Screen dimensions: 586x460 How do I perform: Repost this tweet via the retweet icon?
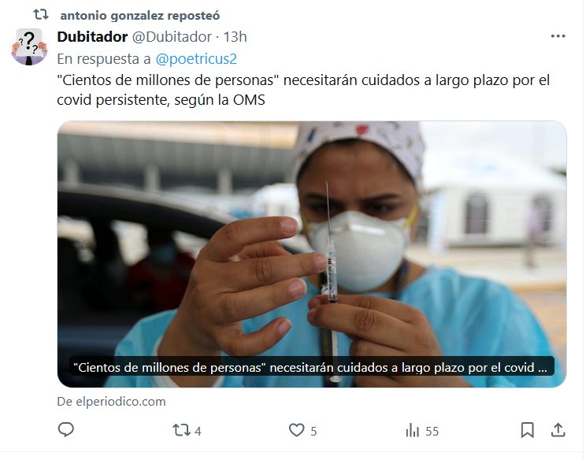[x=181, y=431]
